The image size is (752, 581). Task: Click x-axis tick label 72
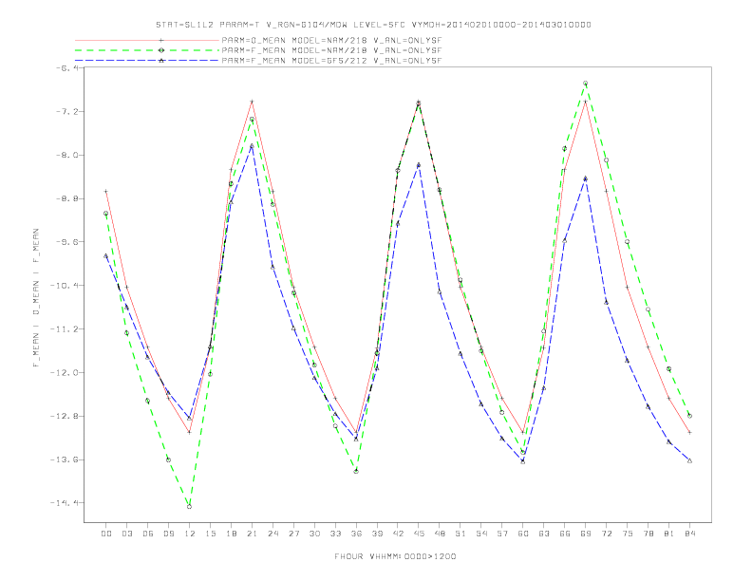coord(606,534)
